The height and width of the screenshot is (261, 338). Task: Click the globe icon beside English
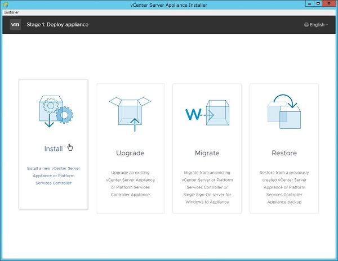tap(306, 25)
